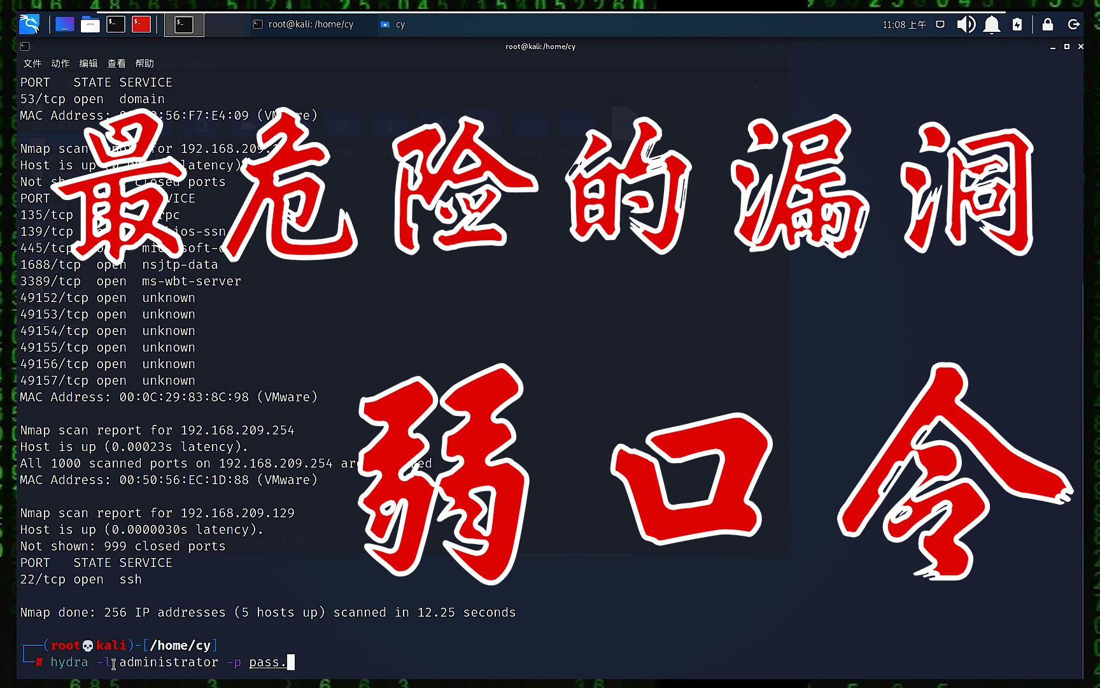This screenshot has width=1100, height=688.
Task: Open the network display tray icon
Action: [940, 24]
